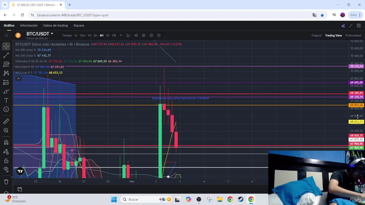Image resolution: width=365 pixels, height=205 pixels.
Task: Toggle lock all drawing tools
Action: 6,161
